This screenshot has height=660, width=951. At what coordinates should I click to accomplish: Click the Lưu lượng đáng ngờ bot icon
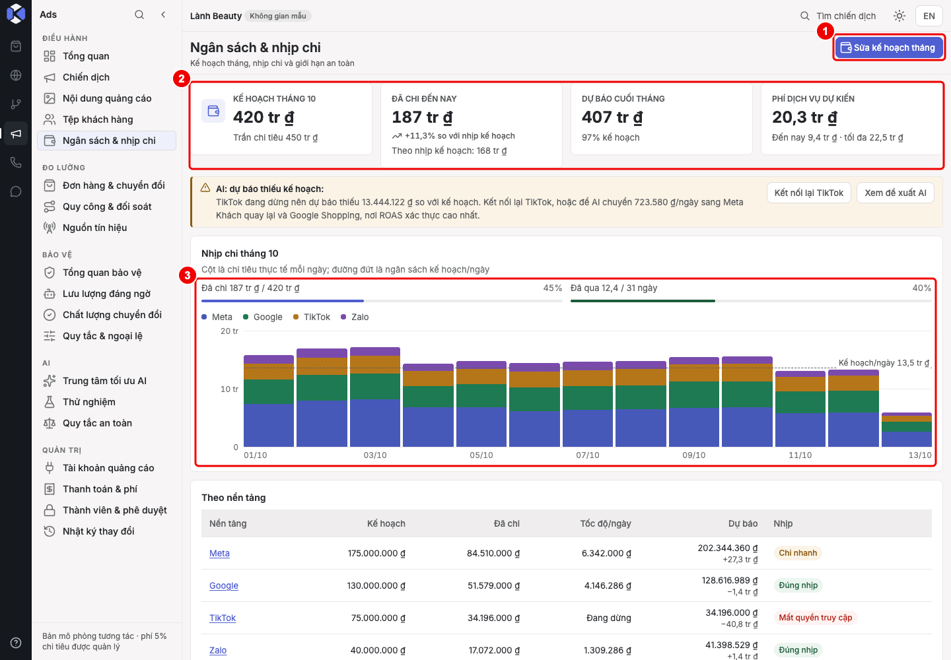point(50,294)
